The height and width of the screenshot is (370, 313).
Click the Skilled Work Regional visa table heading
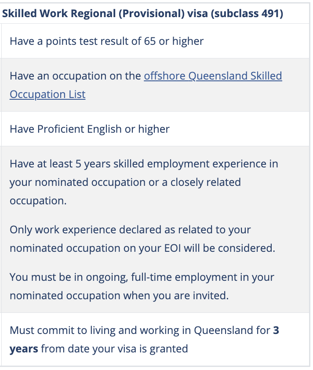[x=142, y=14]
